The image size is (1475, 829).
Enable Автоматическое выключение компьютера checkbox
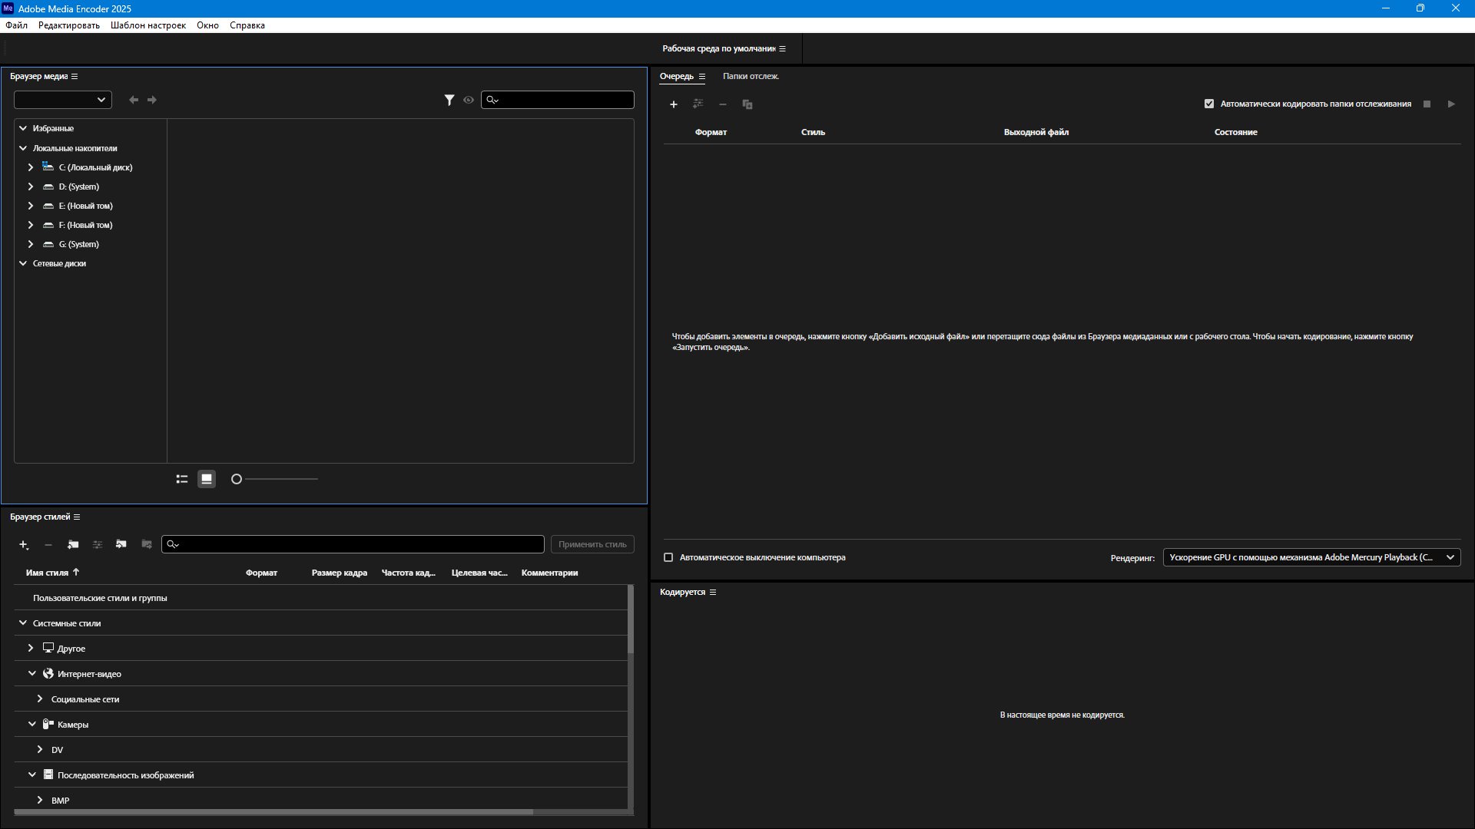(x=668, y=557)
